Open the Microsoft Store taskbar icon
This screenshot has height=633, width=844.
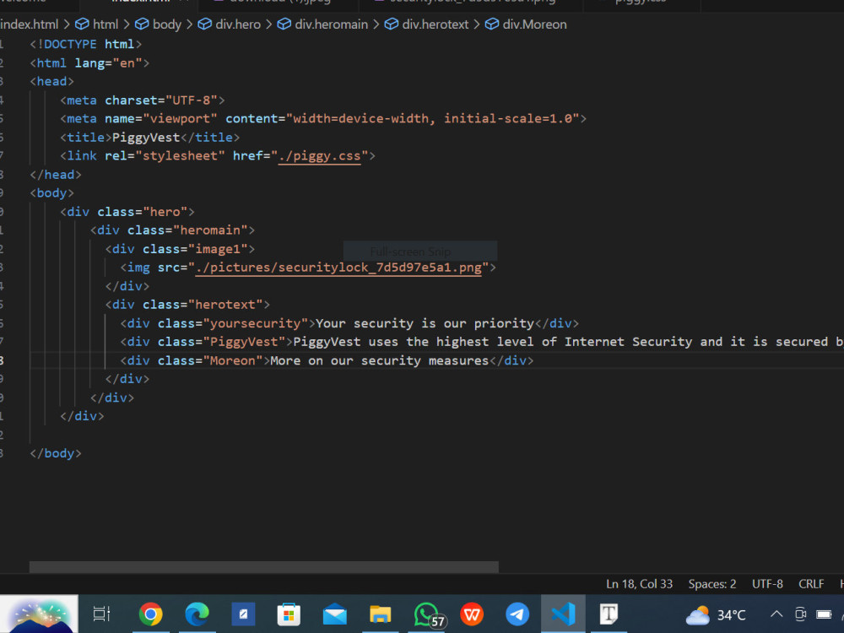[x=289, y=614]
